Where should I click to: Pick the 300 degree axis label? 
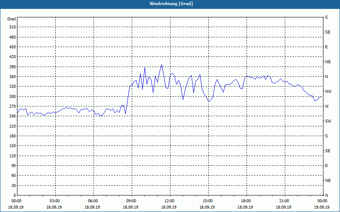tap(13, 97)
